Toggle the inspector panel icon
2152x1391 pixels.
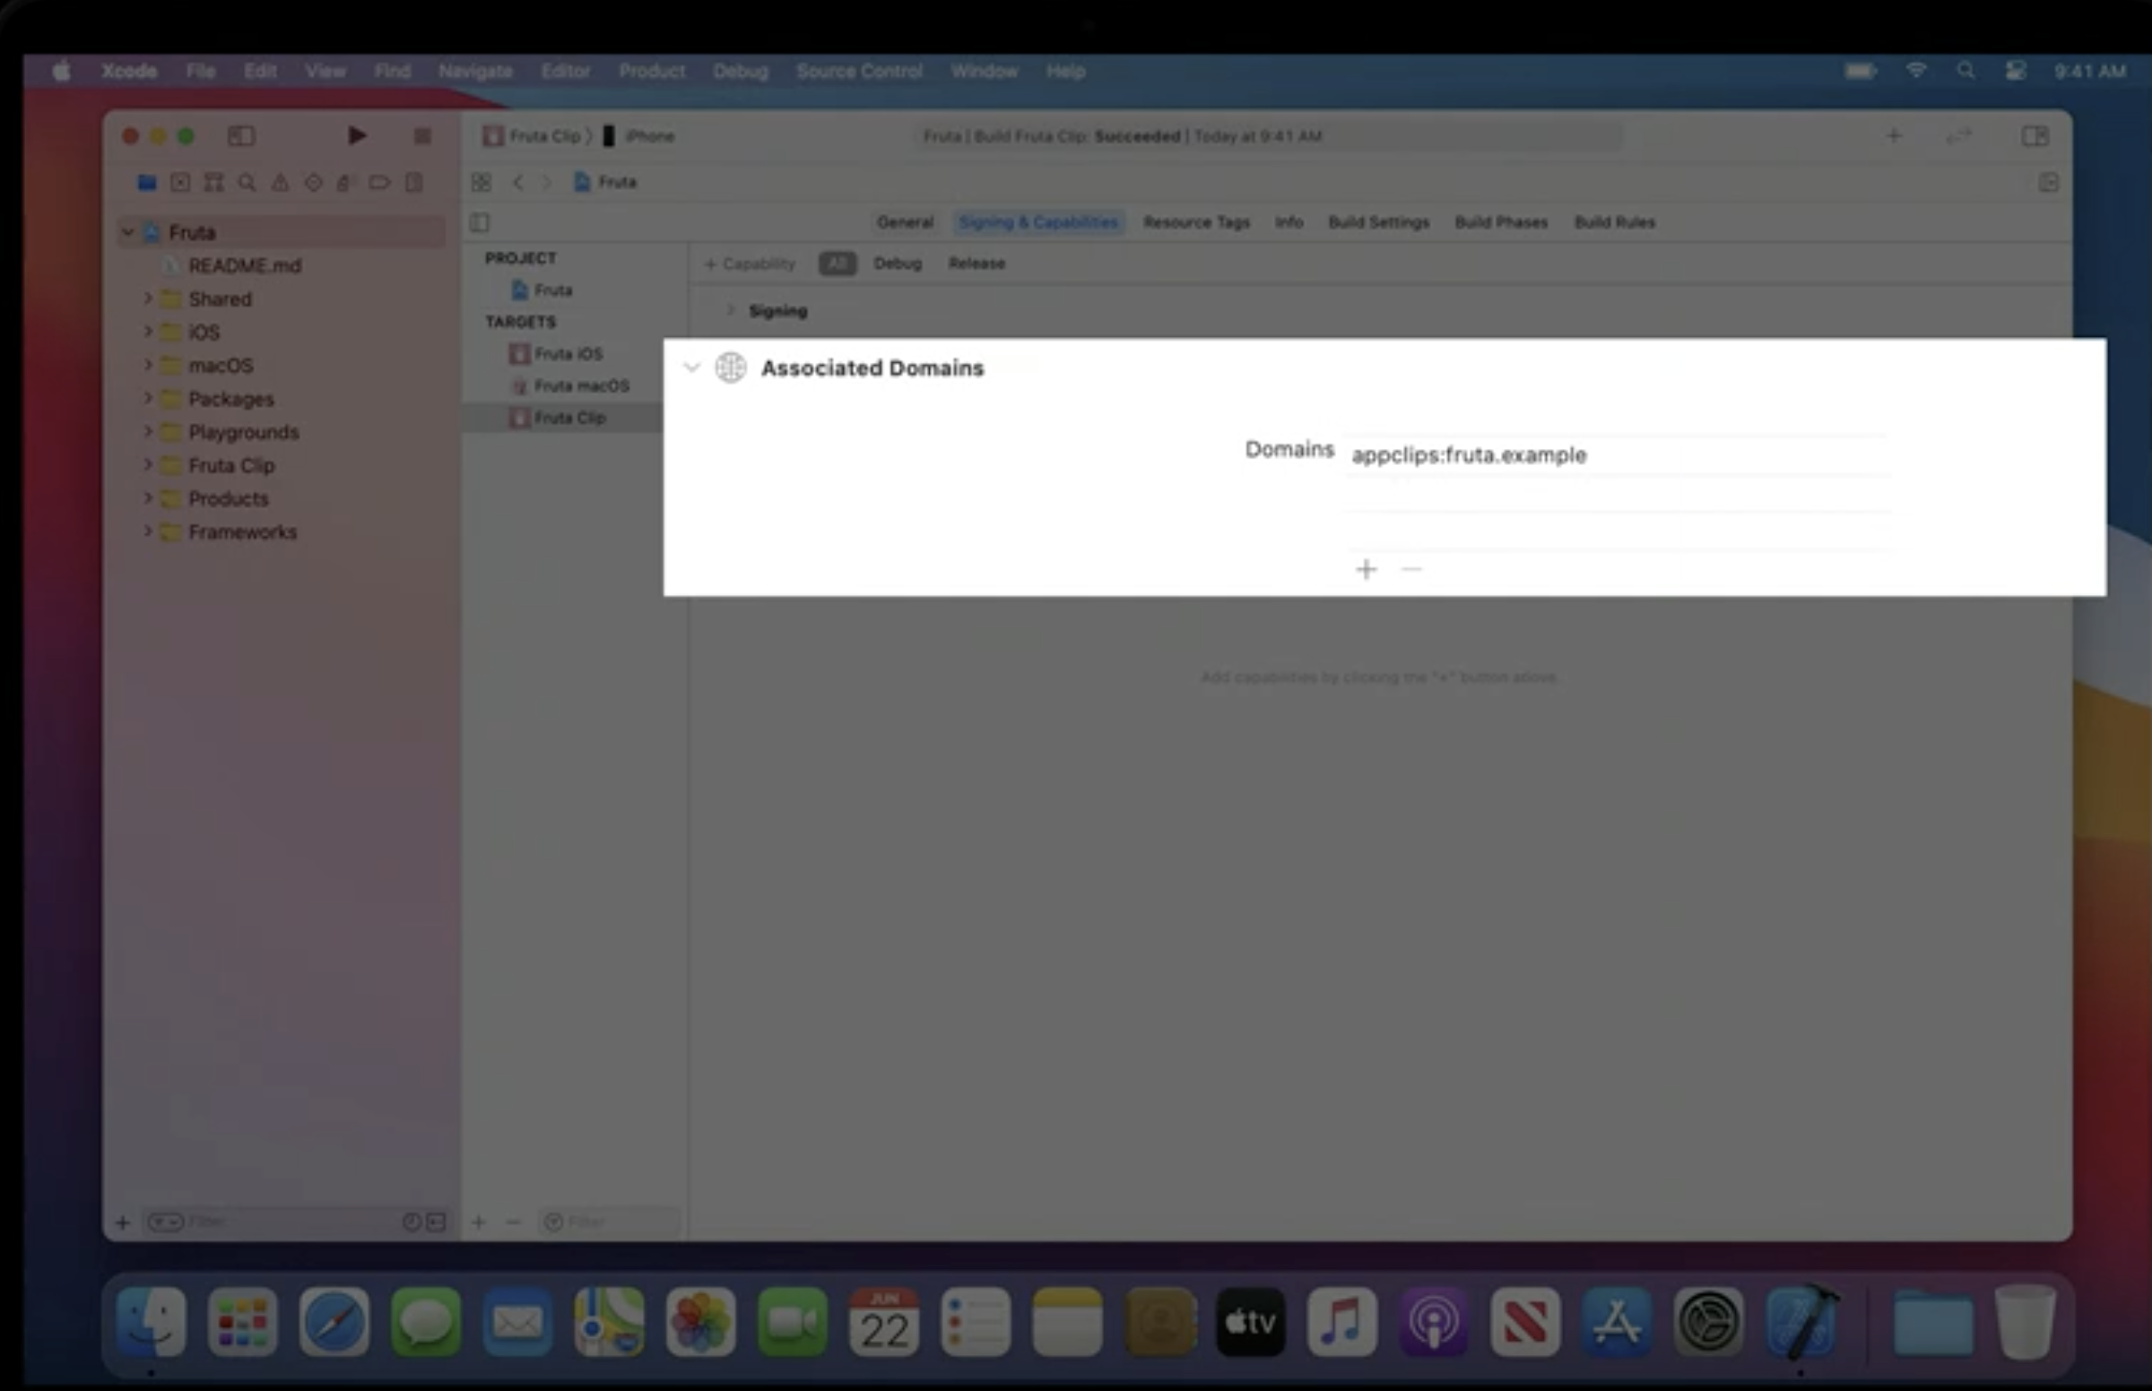[2035, 136]
